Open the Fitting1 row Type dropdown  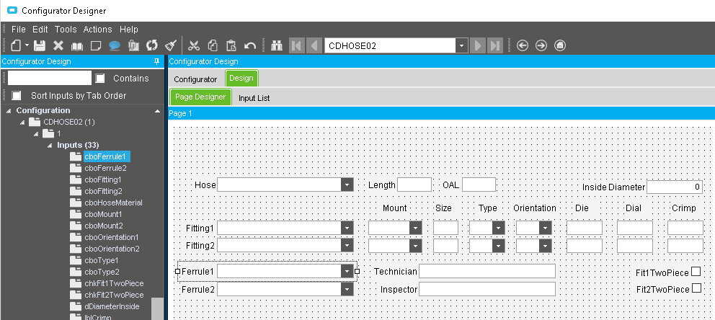point(498,228)
